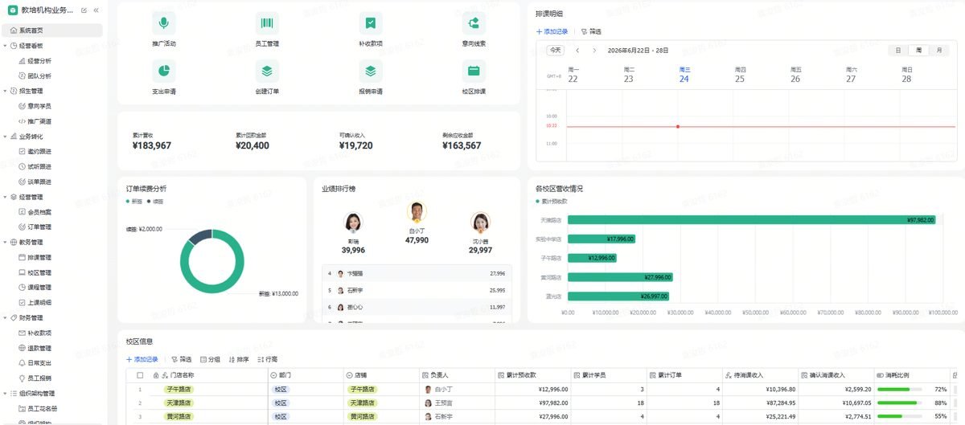Screen dimensions: 965x425
Task: Switch calendar to 日 view
Action: point(898,50)
